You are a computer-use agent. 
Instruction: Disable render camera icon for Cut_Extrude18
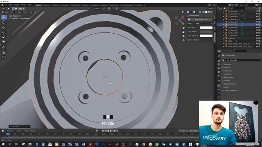click(260, 24)
